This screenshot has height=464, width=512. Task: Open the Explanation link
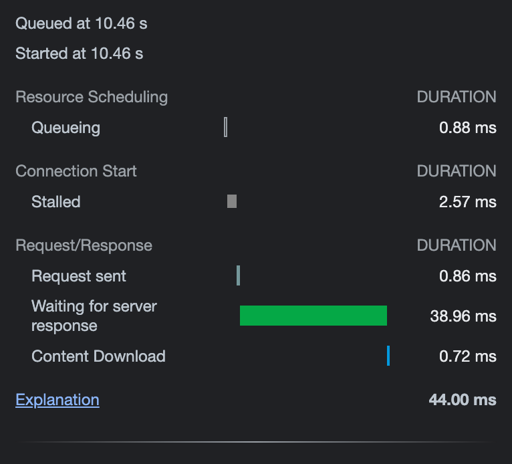57,400
